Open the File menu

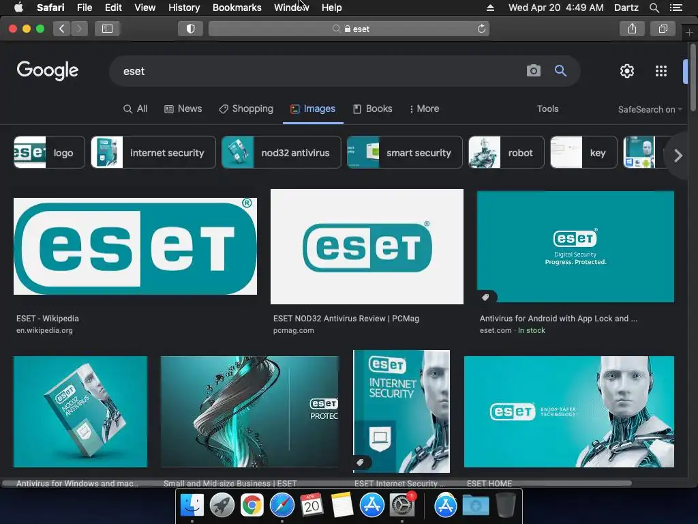pyautogui.click(x=84, y=8)
